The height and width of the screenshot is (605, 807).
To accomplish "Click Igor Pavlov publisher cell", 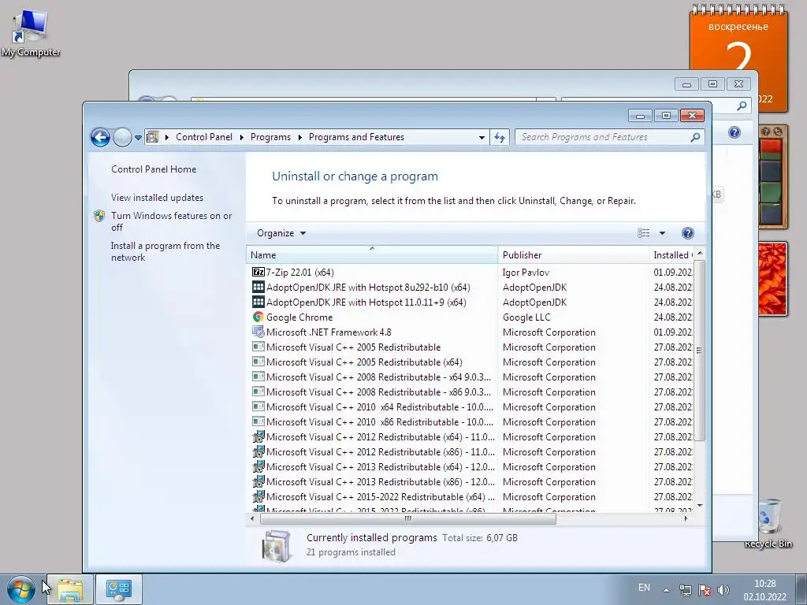I will tap(526, 272).
